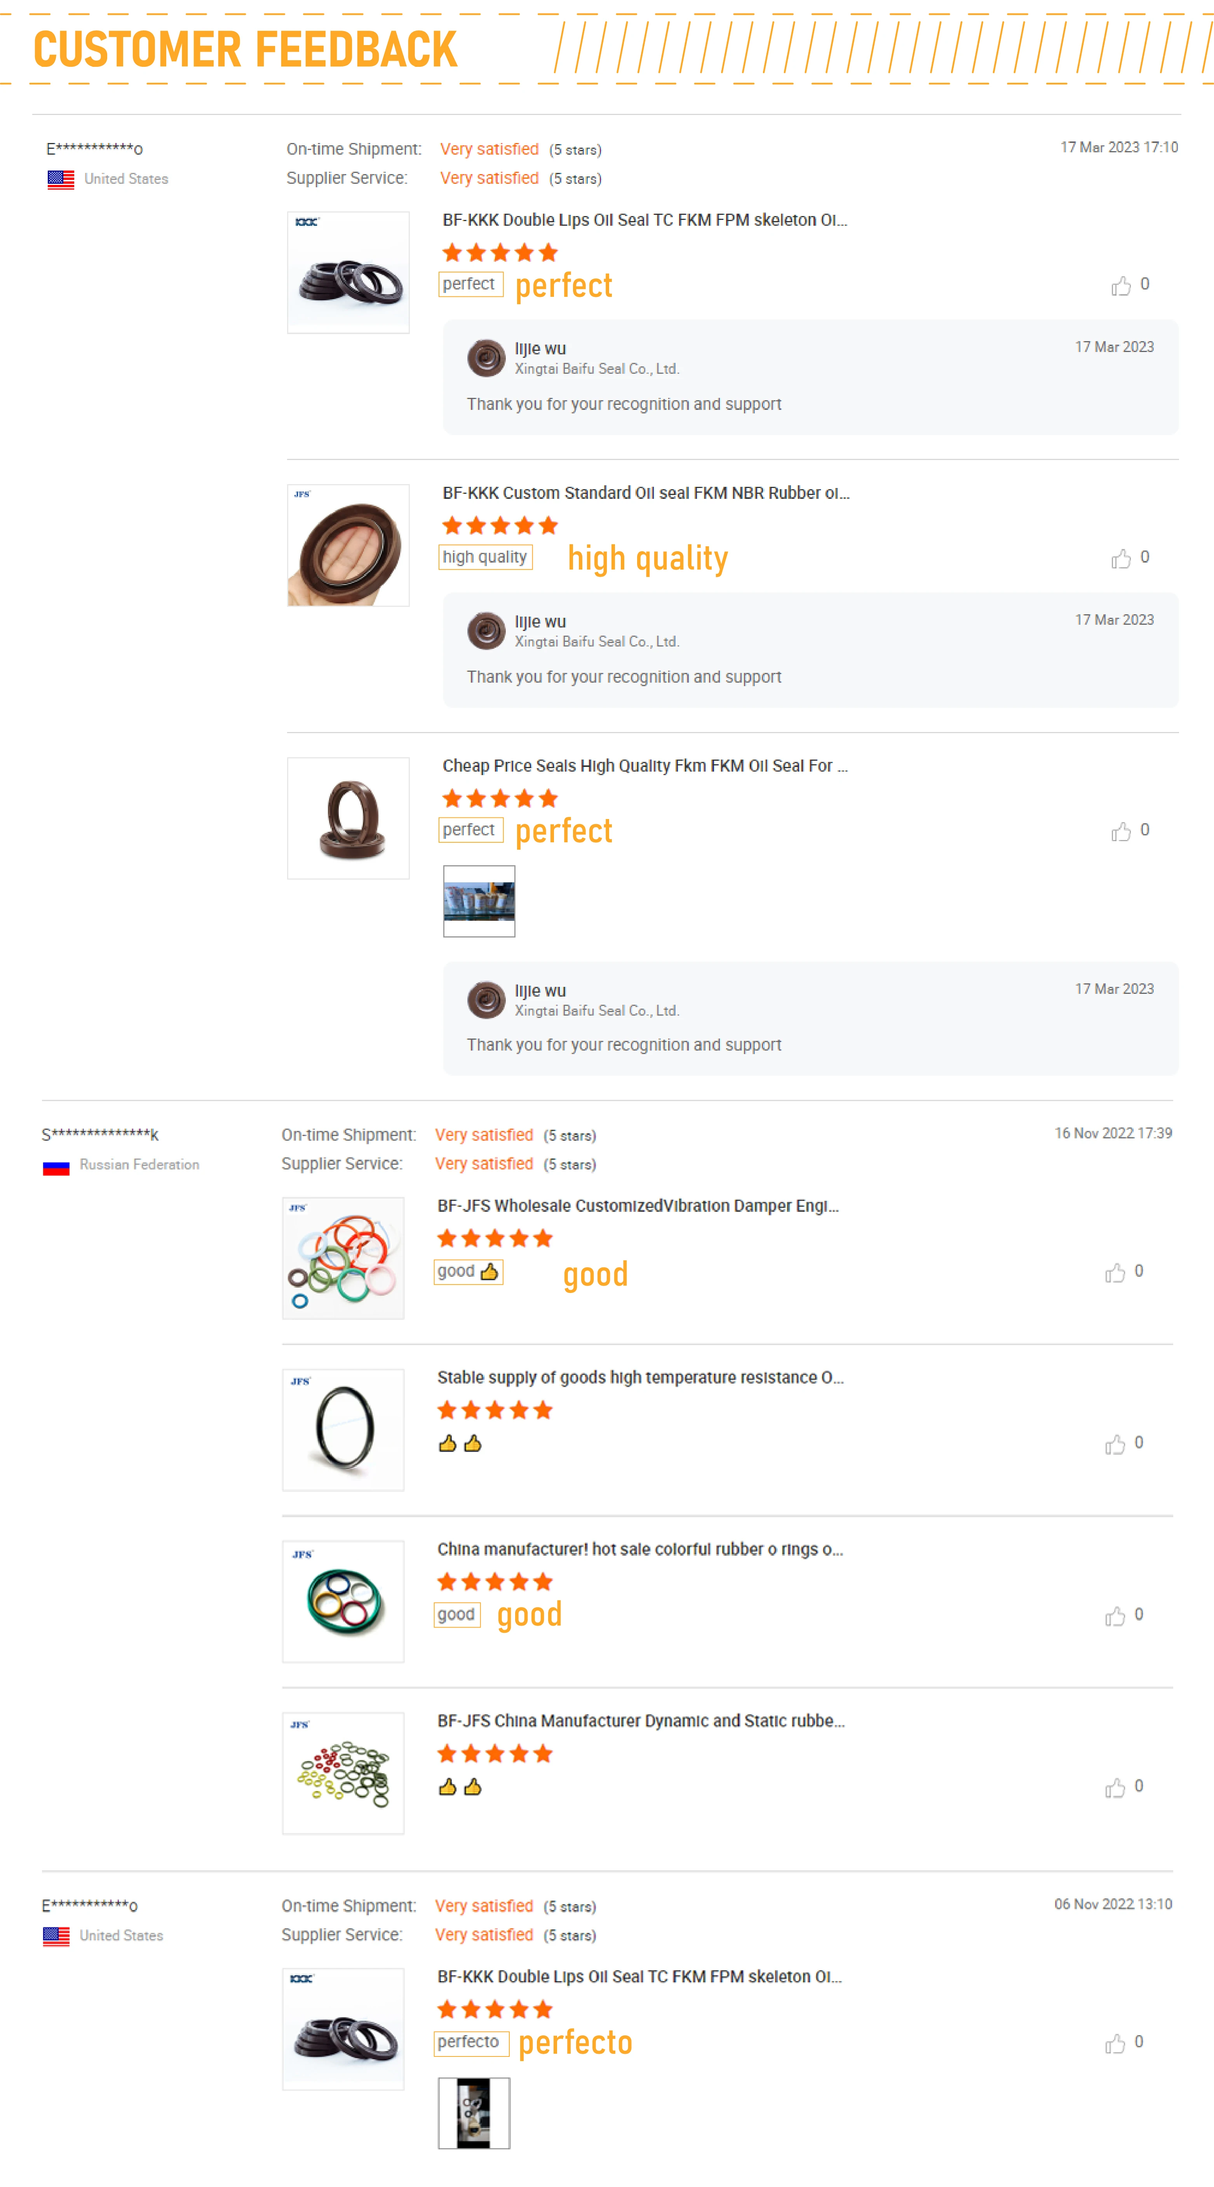Image resolution: width=1214 pixels, height=2187 pixels.
Task: View customer photo under 'perfecto' review
Action: click(x=474, y=2112)
